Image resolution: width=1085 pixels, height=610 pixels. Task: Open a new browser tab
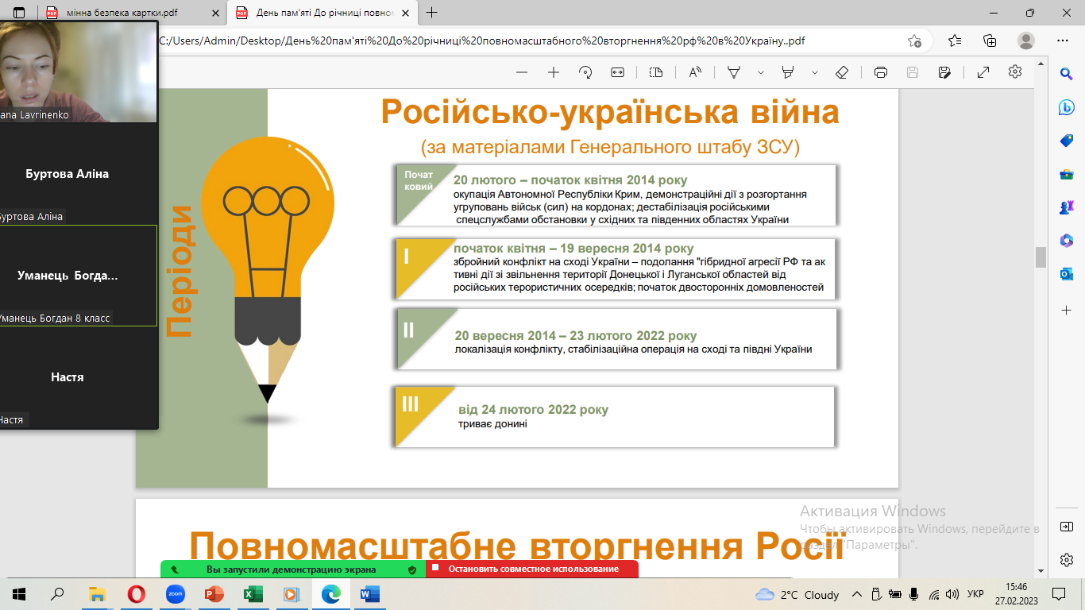(432, 13)
